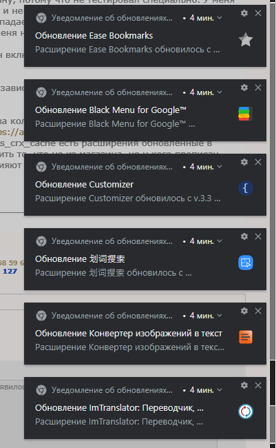Click the blue 划词搜索 extension icon
The height and width of the screenshot is (448, 276).
(x=246, y=263)
